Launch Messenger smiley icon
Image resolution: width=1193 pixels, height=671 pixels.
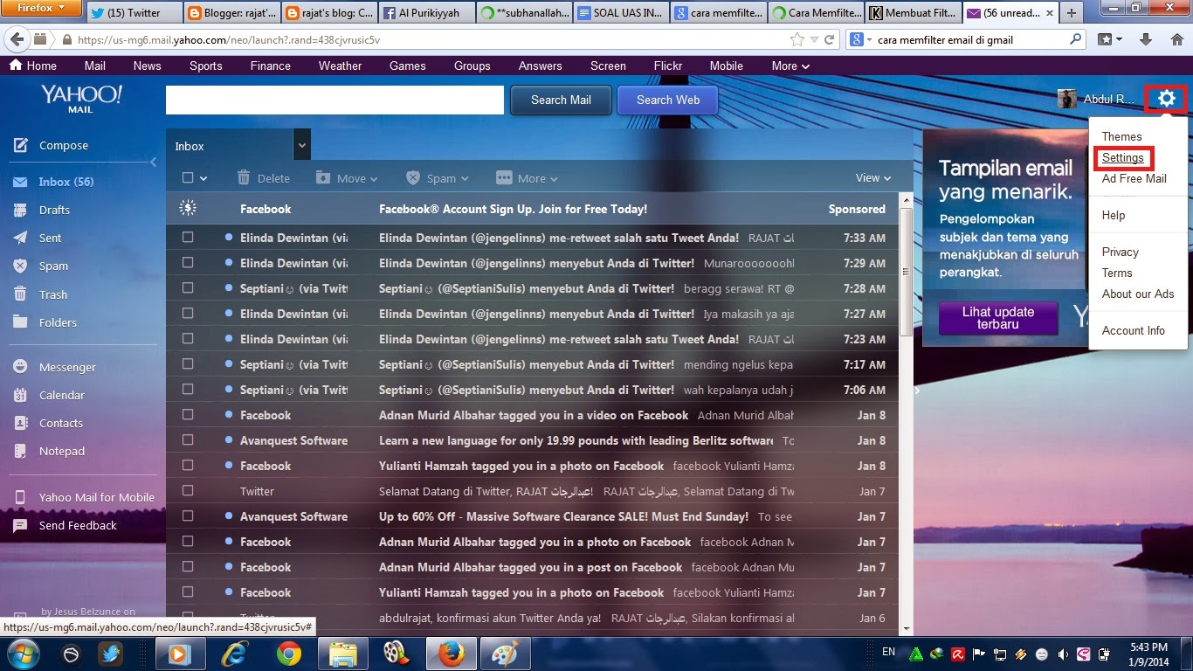click(20, 367)
